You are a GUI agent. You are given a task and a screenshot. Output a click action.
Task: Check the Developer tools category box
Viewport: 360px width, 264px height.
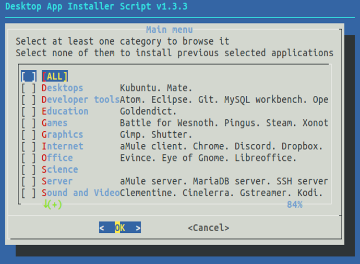click(29, 99)
